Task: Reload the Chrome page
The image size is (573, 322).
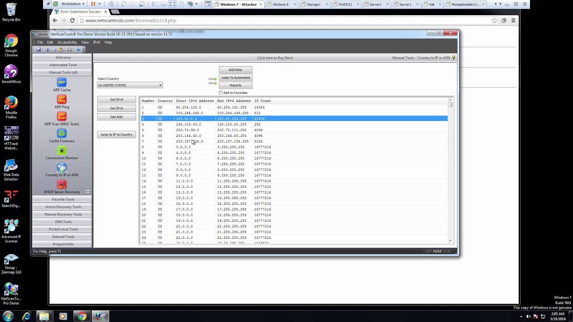Action: pyautogui.click(x=72, y=20)
